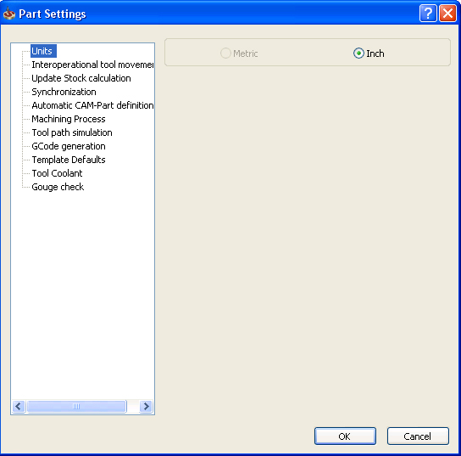Select Update Stock calculation item
Screen dimensions: 461x456
click(81, 78)
